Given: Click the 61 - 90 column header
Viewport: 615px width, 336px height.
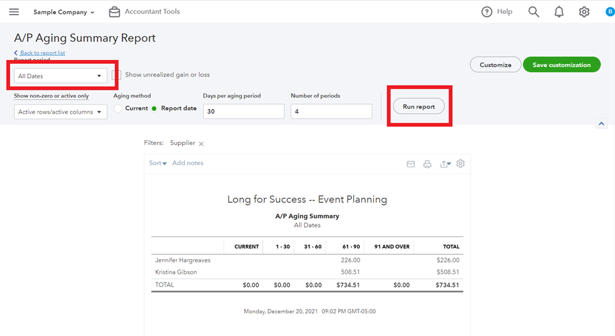Looking at the screenshot, I should point(351,246).
